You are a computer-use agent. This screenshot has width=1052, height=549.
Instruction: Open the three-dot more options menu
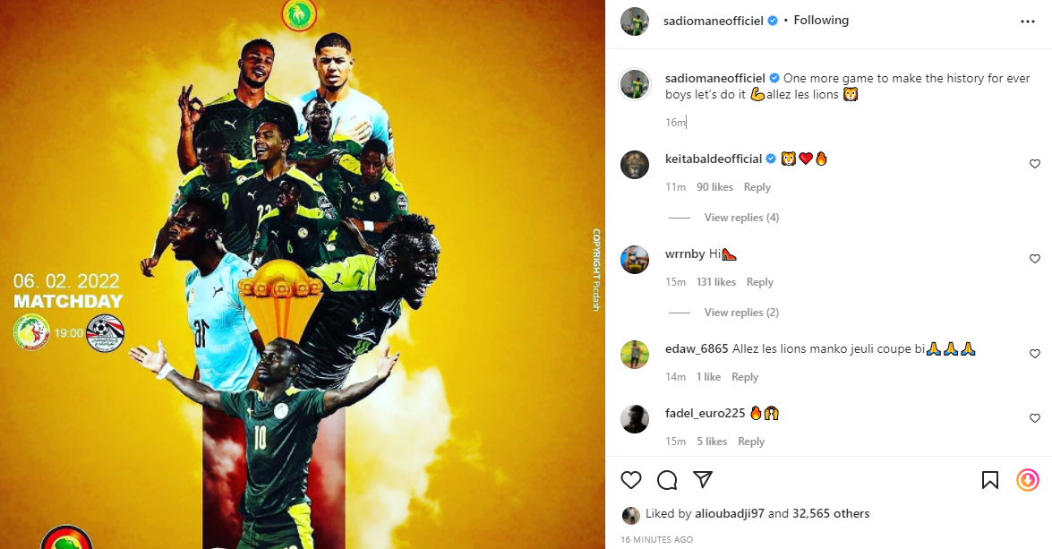(x=1027, y=21)
